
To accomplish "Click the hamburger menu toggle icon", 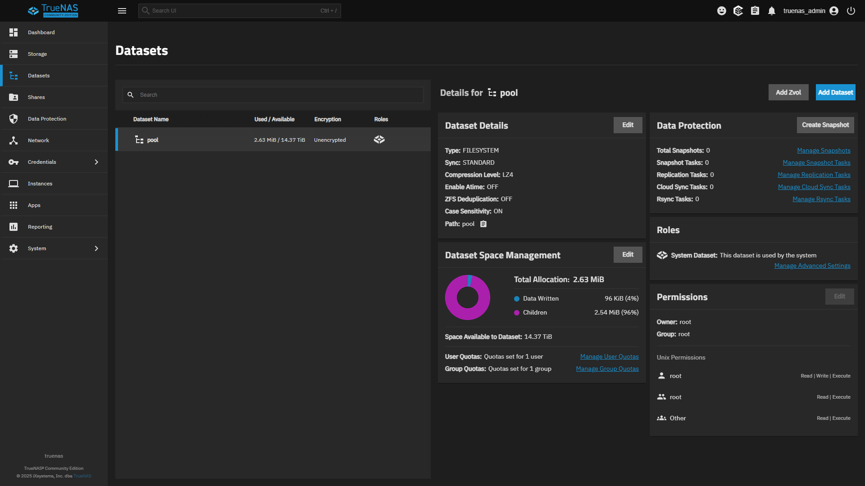I will pyautogui.click(x=122, y=11).
